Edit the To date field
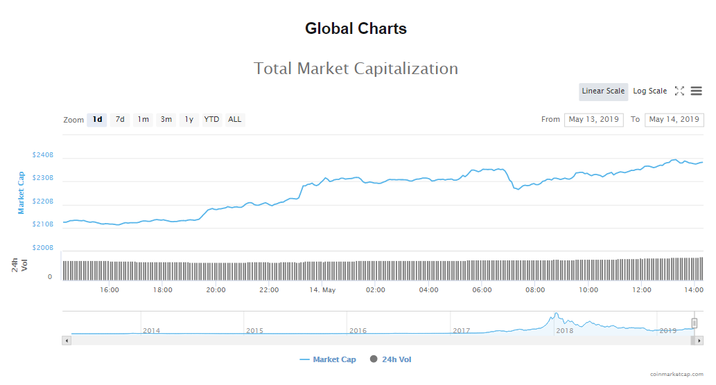 click(x=674, y=120)
